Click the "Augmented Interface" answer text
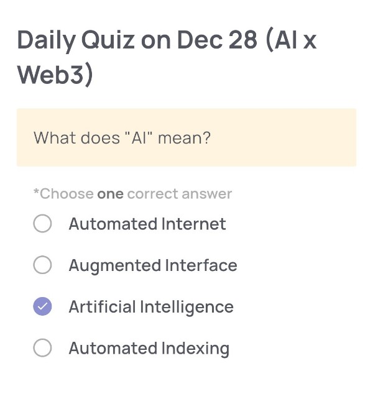 (x=153, y=265)
